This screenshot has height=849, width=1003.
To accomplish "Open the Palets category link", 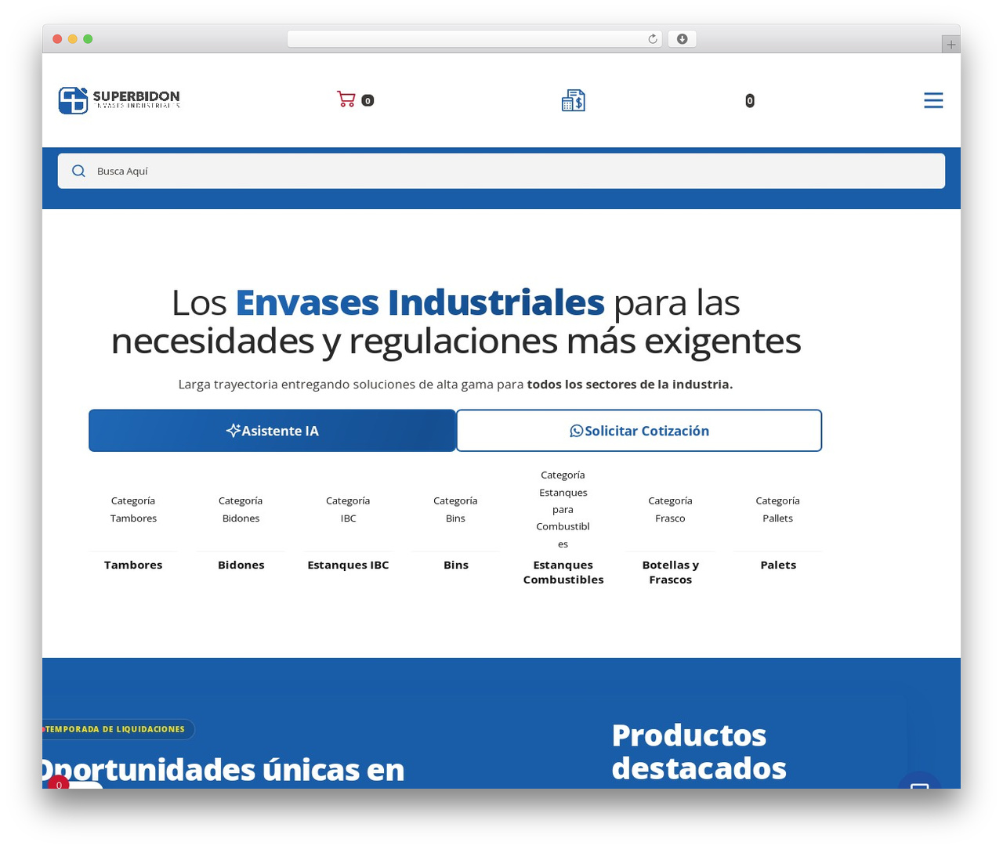I will pyautogui.click(x=778, y=565).
